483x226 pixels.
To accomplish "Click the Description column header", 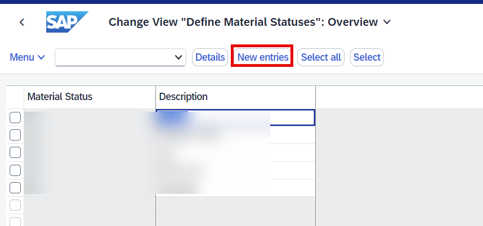I will (x=236, y=97).
